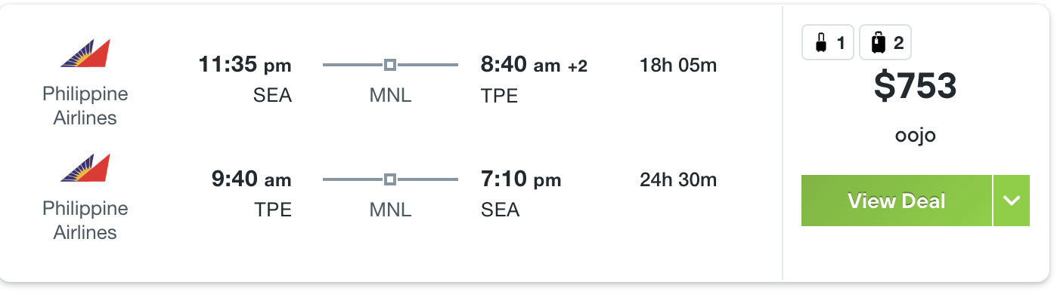Click the outbound MNL layover stop marker
This screenshot has width=1057, height=291.
click(x=390, y=66)
